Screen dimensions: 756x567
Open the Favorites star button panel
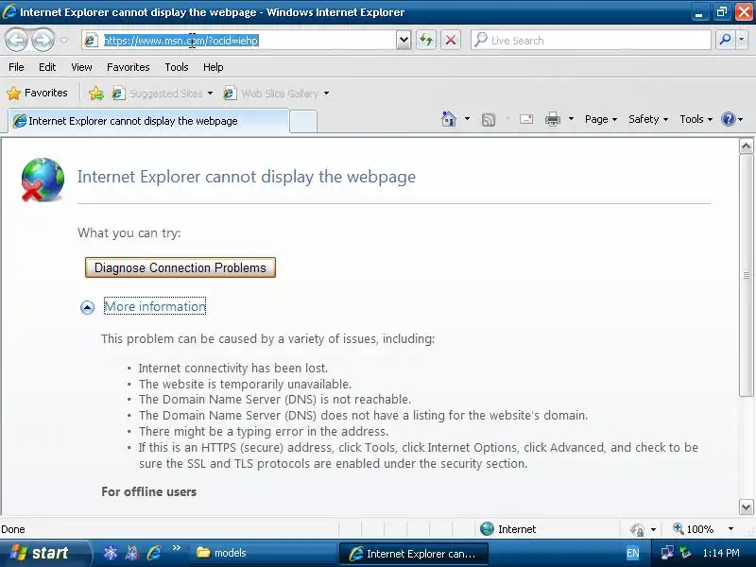pyautogui.click(x=37, y=93)
